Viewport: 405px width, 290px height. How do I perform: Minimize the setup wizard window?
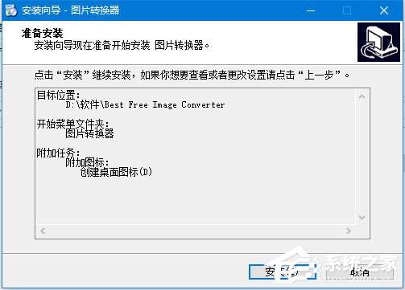(x=311, y=10)
